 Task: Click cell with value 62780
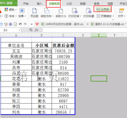point(63,90)
